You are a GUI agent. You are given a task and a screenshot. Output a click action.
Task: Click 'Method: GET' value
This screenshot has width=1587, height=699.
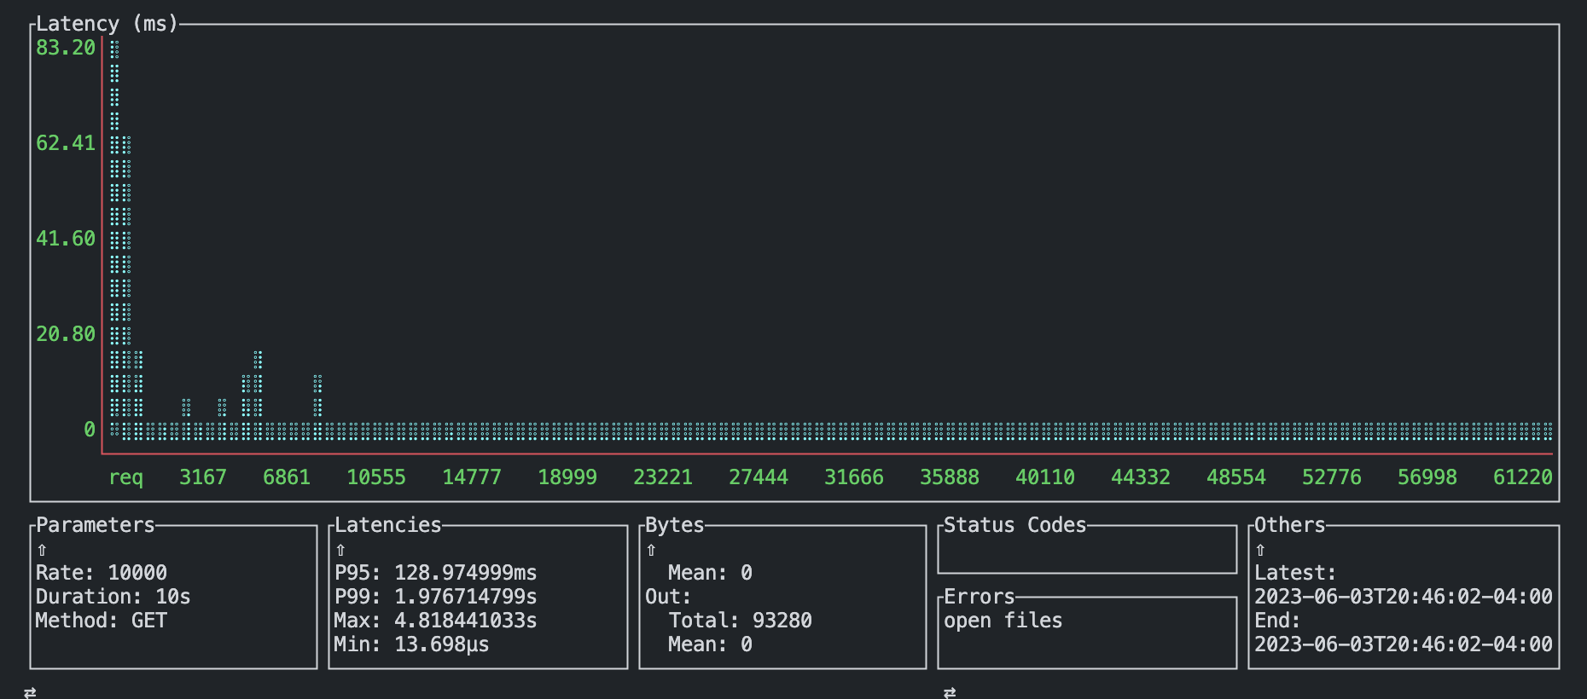click(102, 621)
